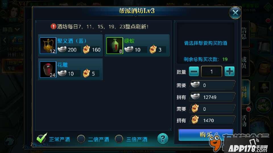Select the 花雕 item card

(70, 69)
